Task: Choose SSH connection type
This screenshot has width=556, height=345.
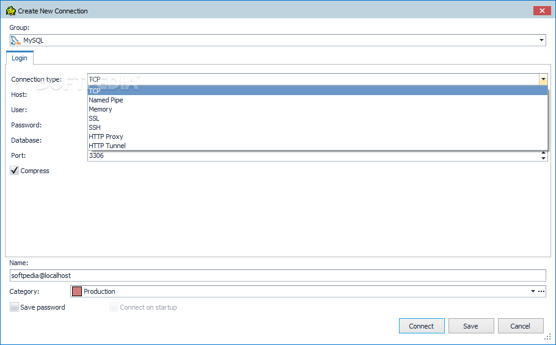Action: (x=317, y=127)
